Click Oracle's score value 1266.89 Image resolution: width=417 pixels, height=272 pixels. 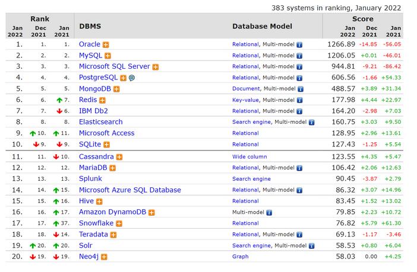pos(341,44)
